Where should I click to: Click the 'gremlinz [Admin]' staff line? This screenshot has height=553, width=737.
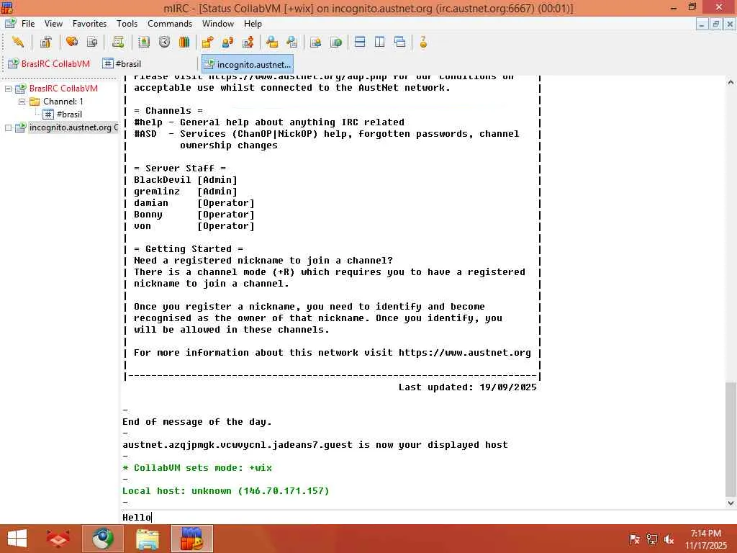click(x=186, y=192)
